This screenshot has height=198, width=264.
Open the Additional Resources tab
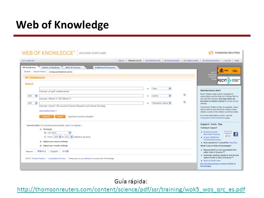click(x=105, y=68)
